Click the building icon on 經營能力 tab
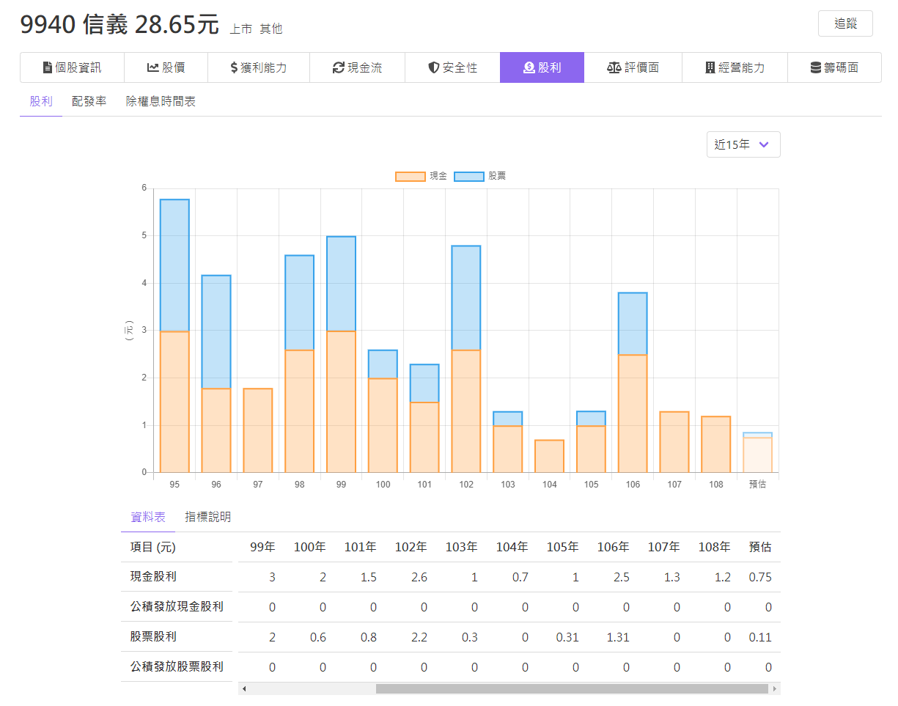898x706 pixels. pyautogui.click(x=710, y=67)
